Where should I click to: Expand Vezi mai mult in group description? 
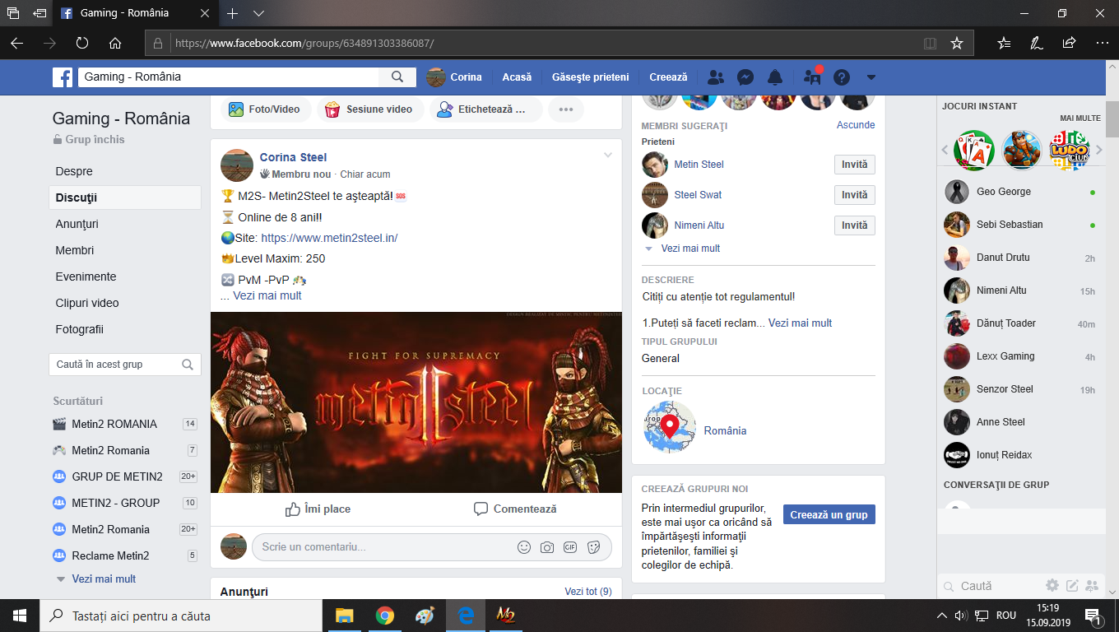tap(800, 323)
